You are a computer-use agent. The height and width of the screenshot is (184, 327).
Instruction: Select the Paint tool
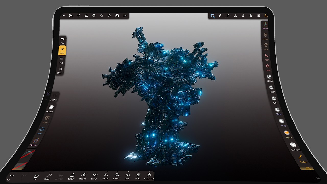288,134
